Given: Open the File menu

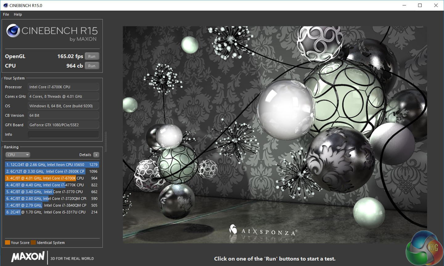Looking at the screenshot, I should tap(6, 14).
